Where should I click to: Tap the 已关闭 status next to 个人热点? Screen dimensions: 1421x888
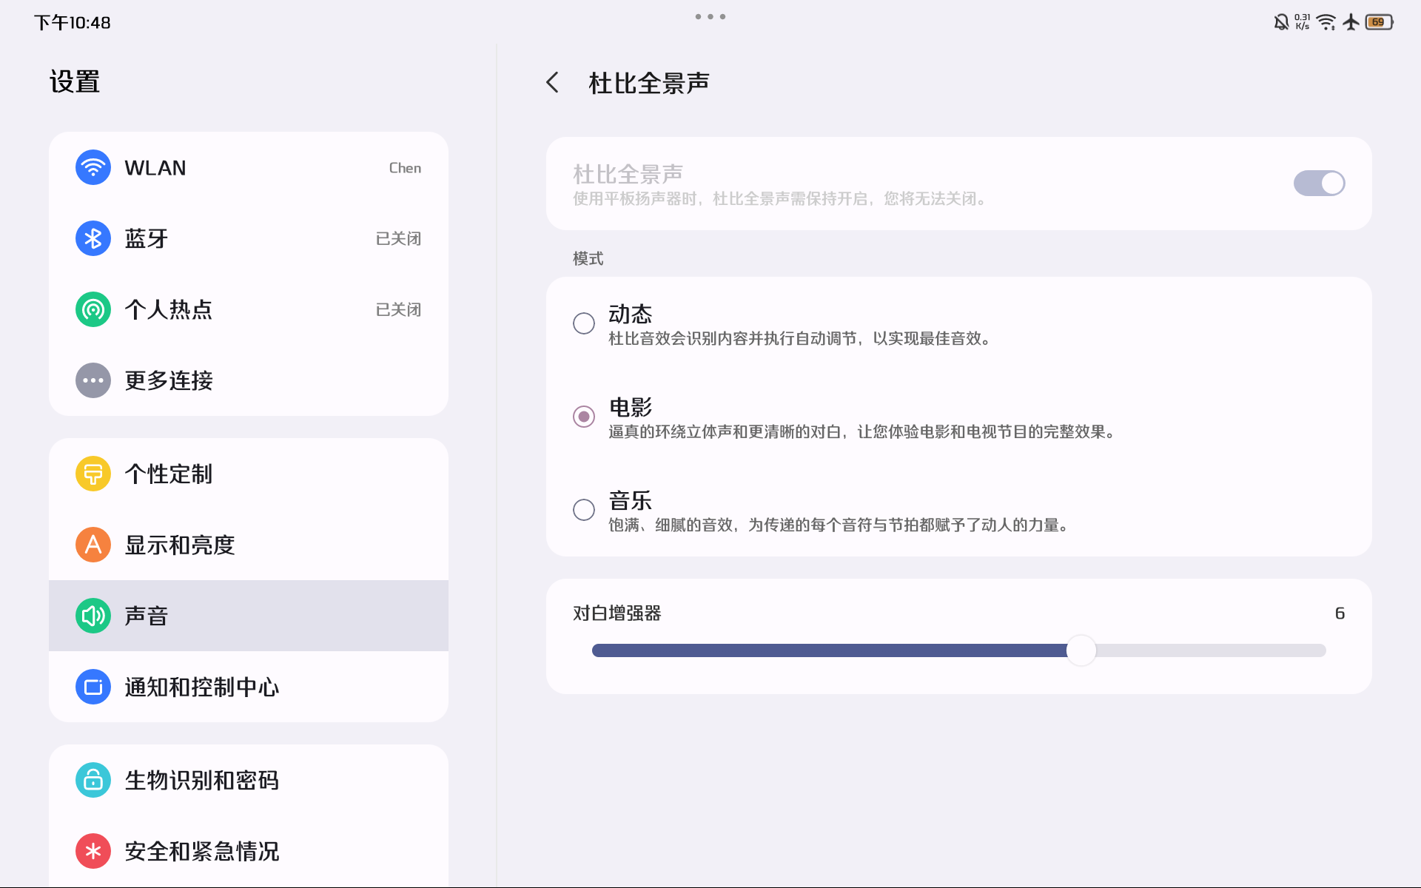[x=398, y=309]
